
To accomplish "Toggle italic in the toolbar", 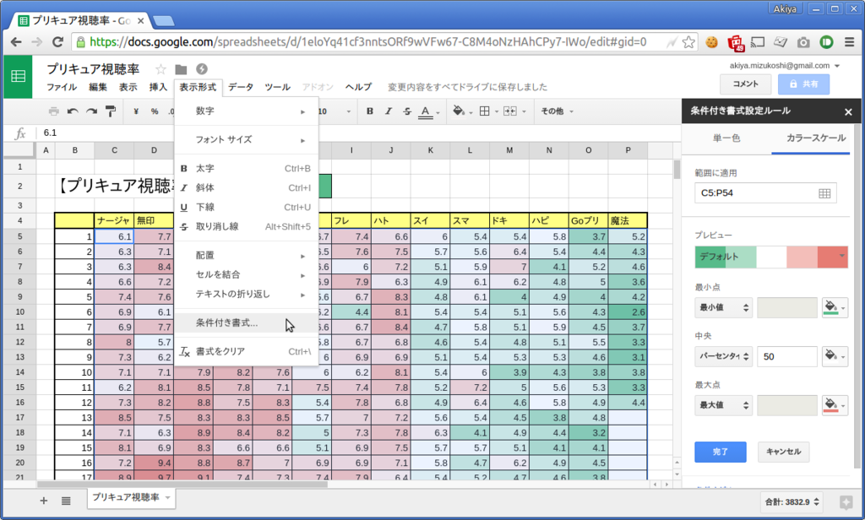I will [x=389, y=111].
